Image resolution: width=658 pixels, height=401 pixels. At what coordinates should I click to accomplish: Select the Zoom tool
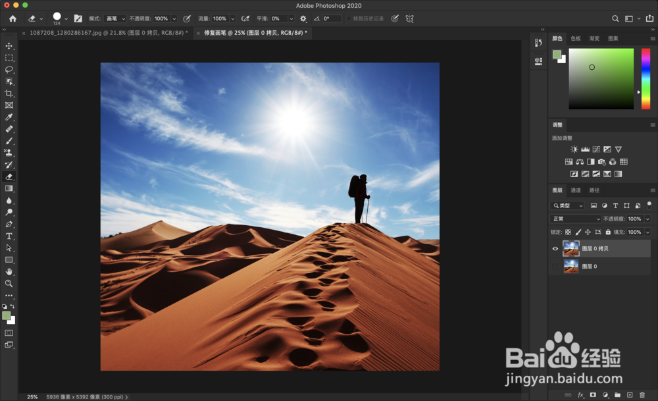[9, 283]
